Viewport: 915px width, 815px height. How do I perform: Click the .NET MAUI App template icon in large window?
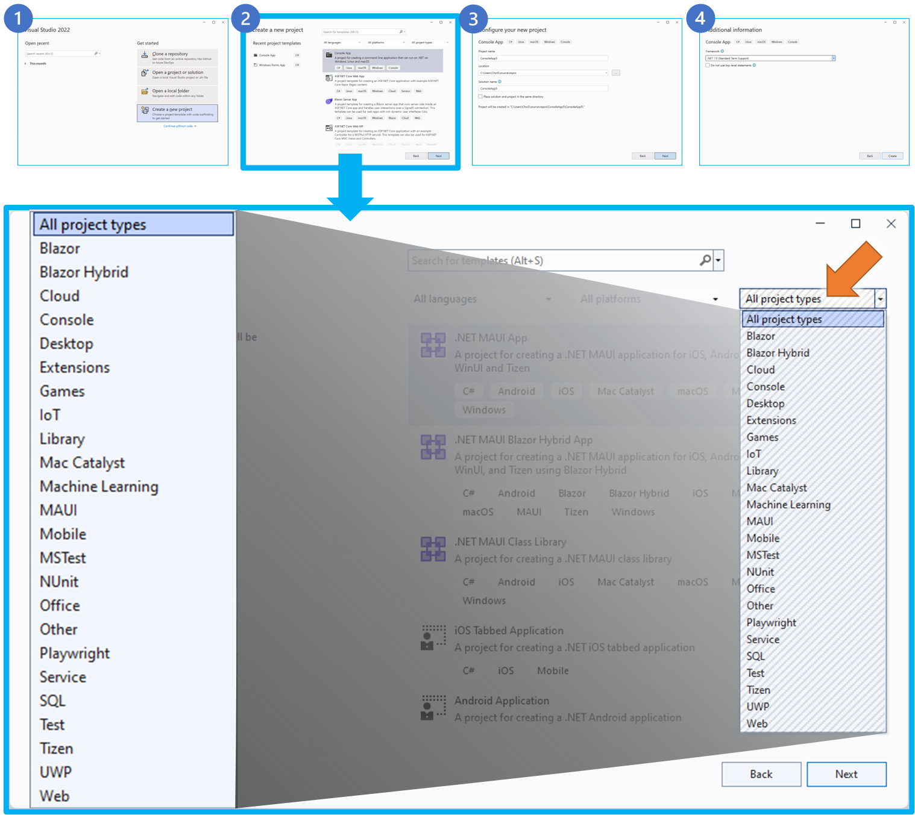click(x=433, y=345)
